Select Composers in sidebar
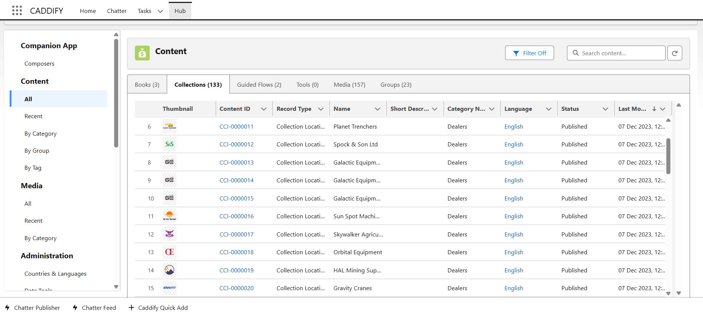 (39, 64)
